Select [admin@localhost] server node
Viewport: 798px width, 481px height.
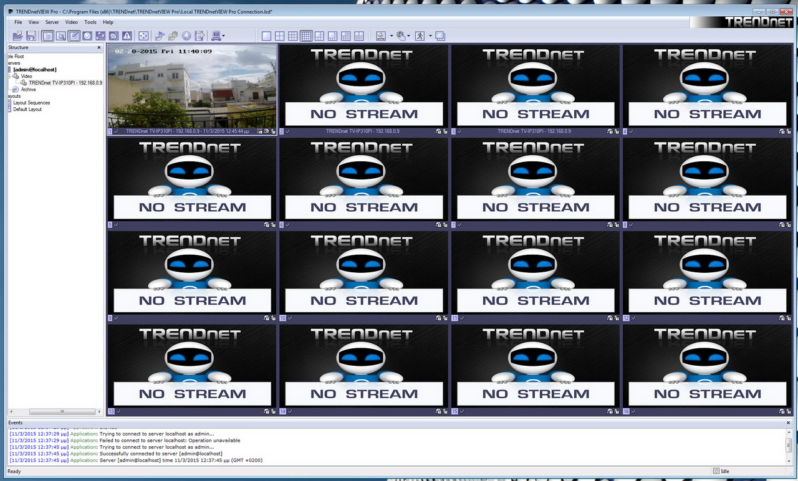coord(35,69)
